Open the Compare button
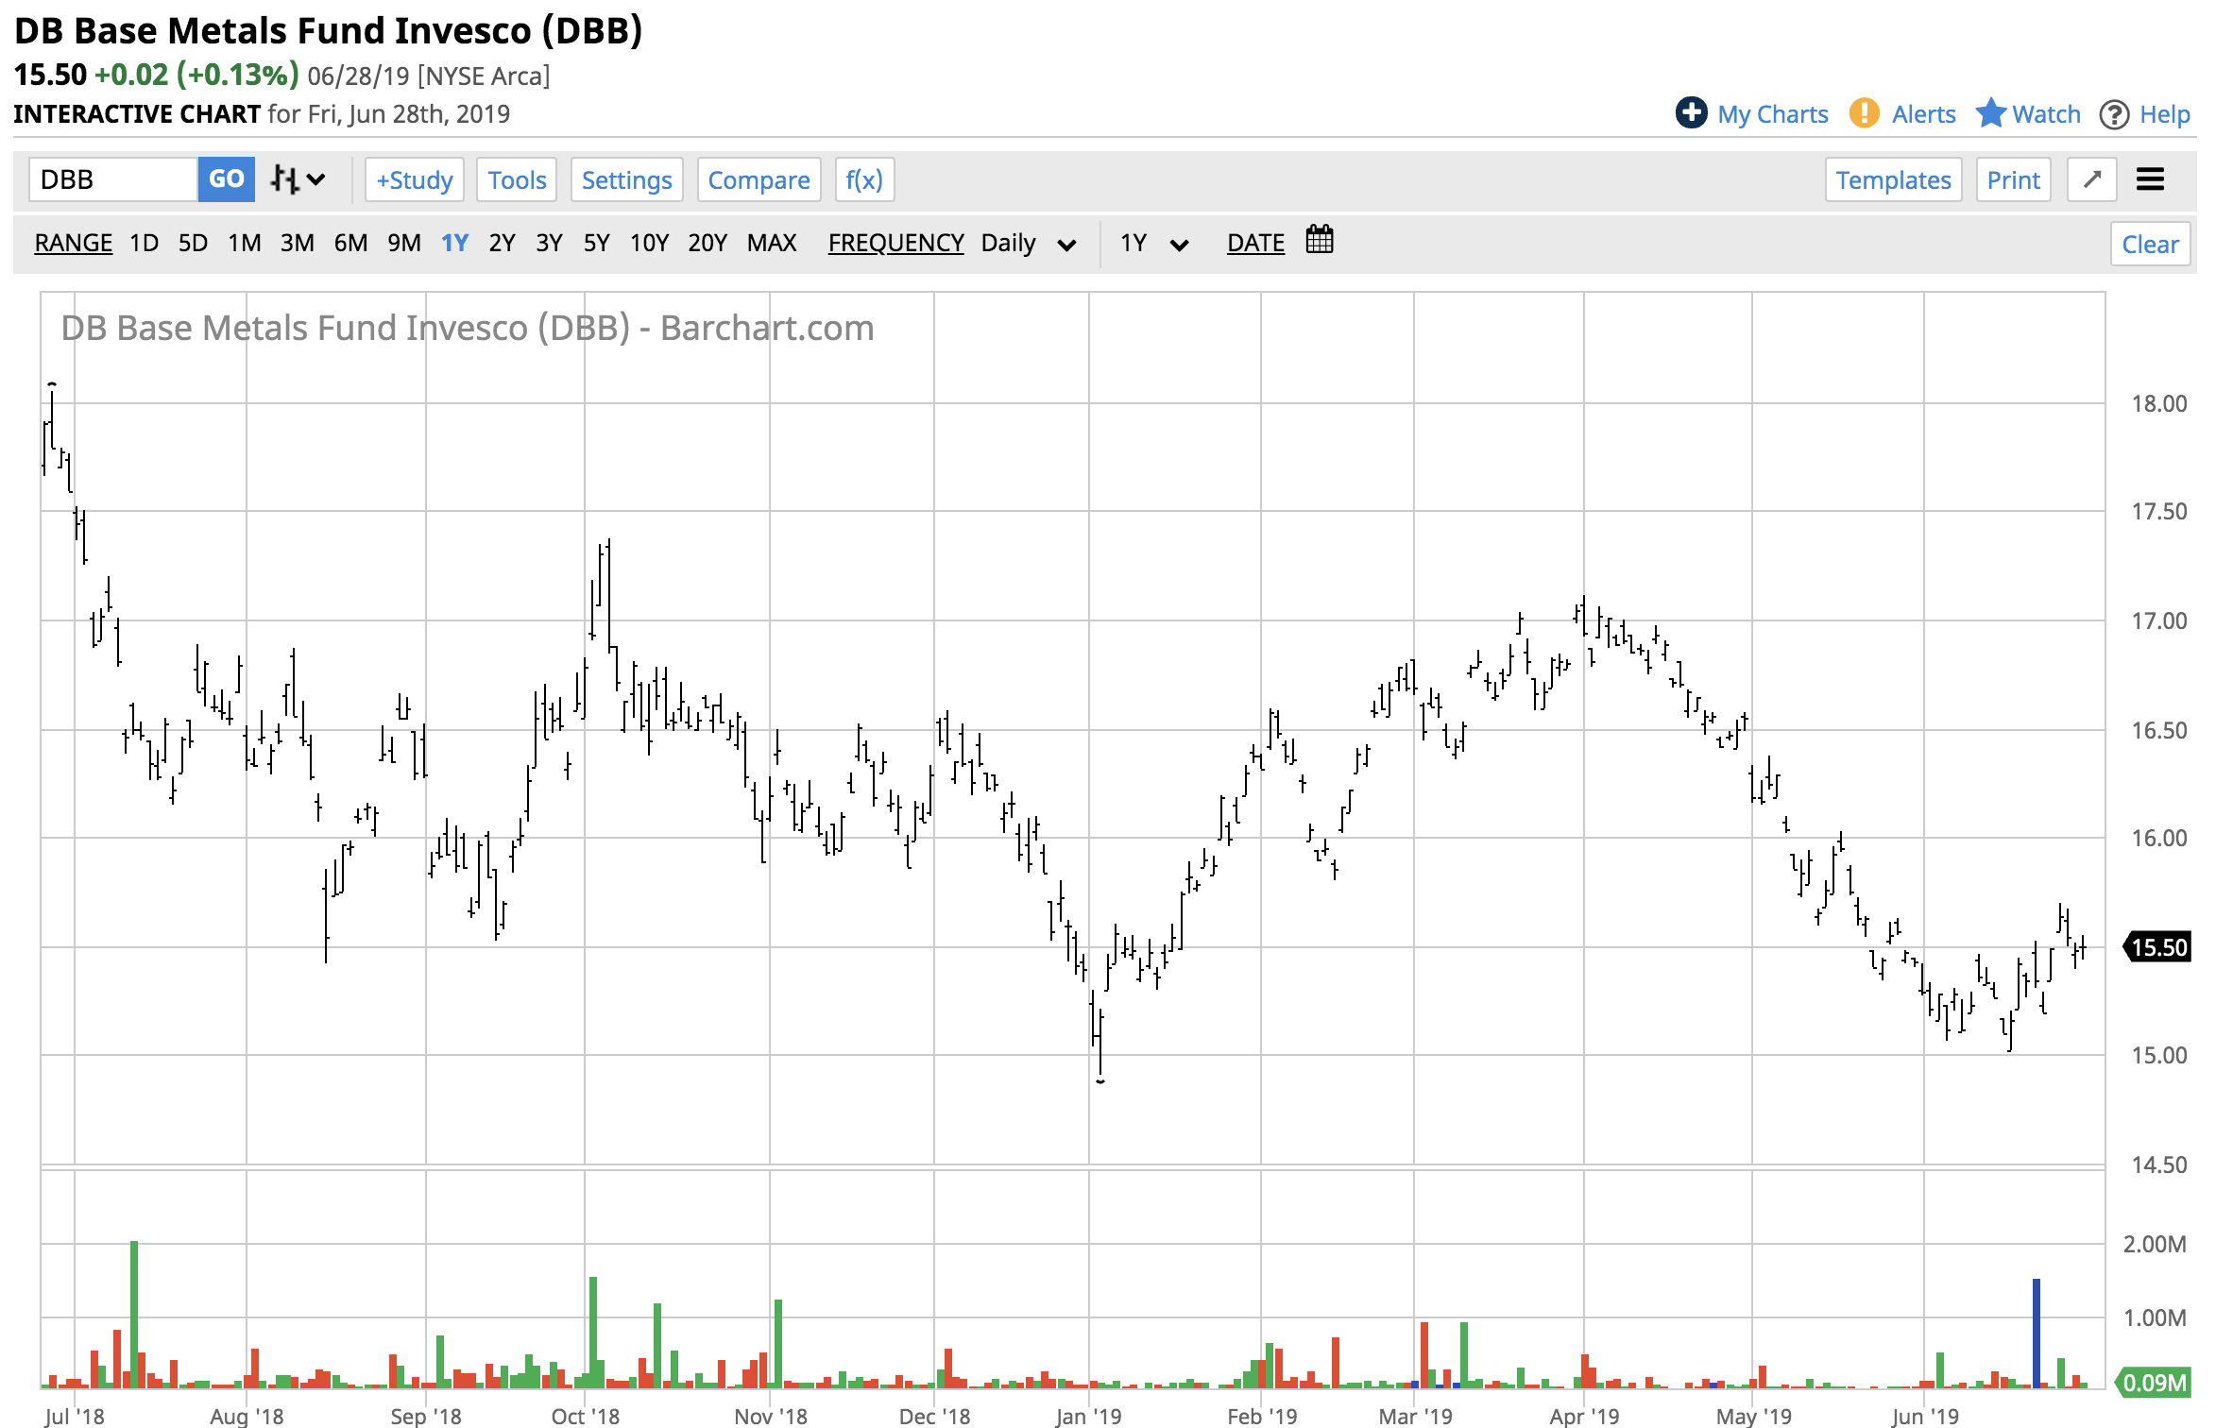Image resolution: width=2216 pixels, height=1428 pixels. point(759,179)
